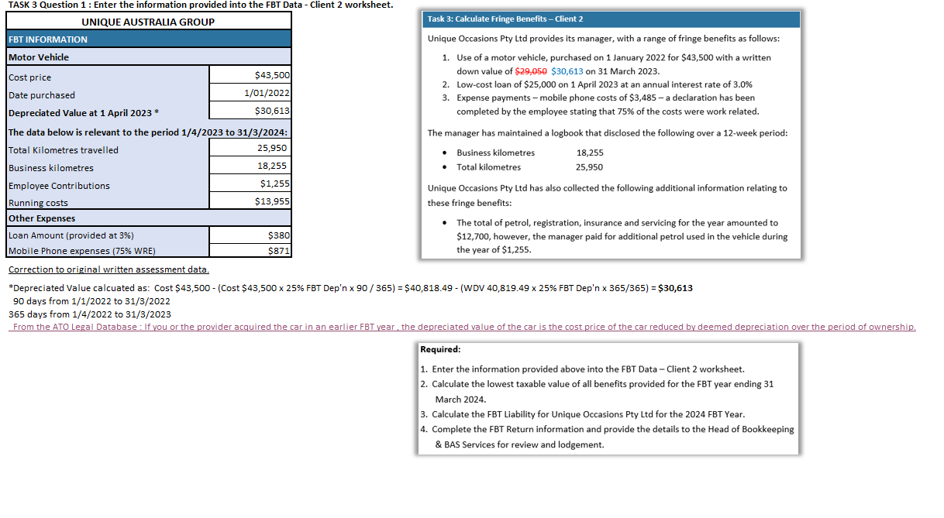The image size is (944, 518).
Task: Select Total Kilometres travelled value 25,950
Action: pyautogui.click(x=250, y=148)
